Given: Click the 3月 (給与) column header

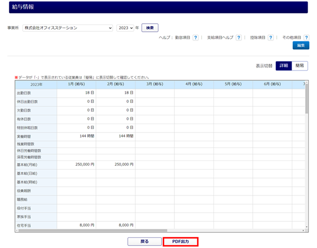Looking at the screenshot, I should (155, 84).
